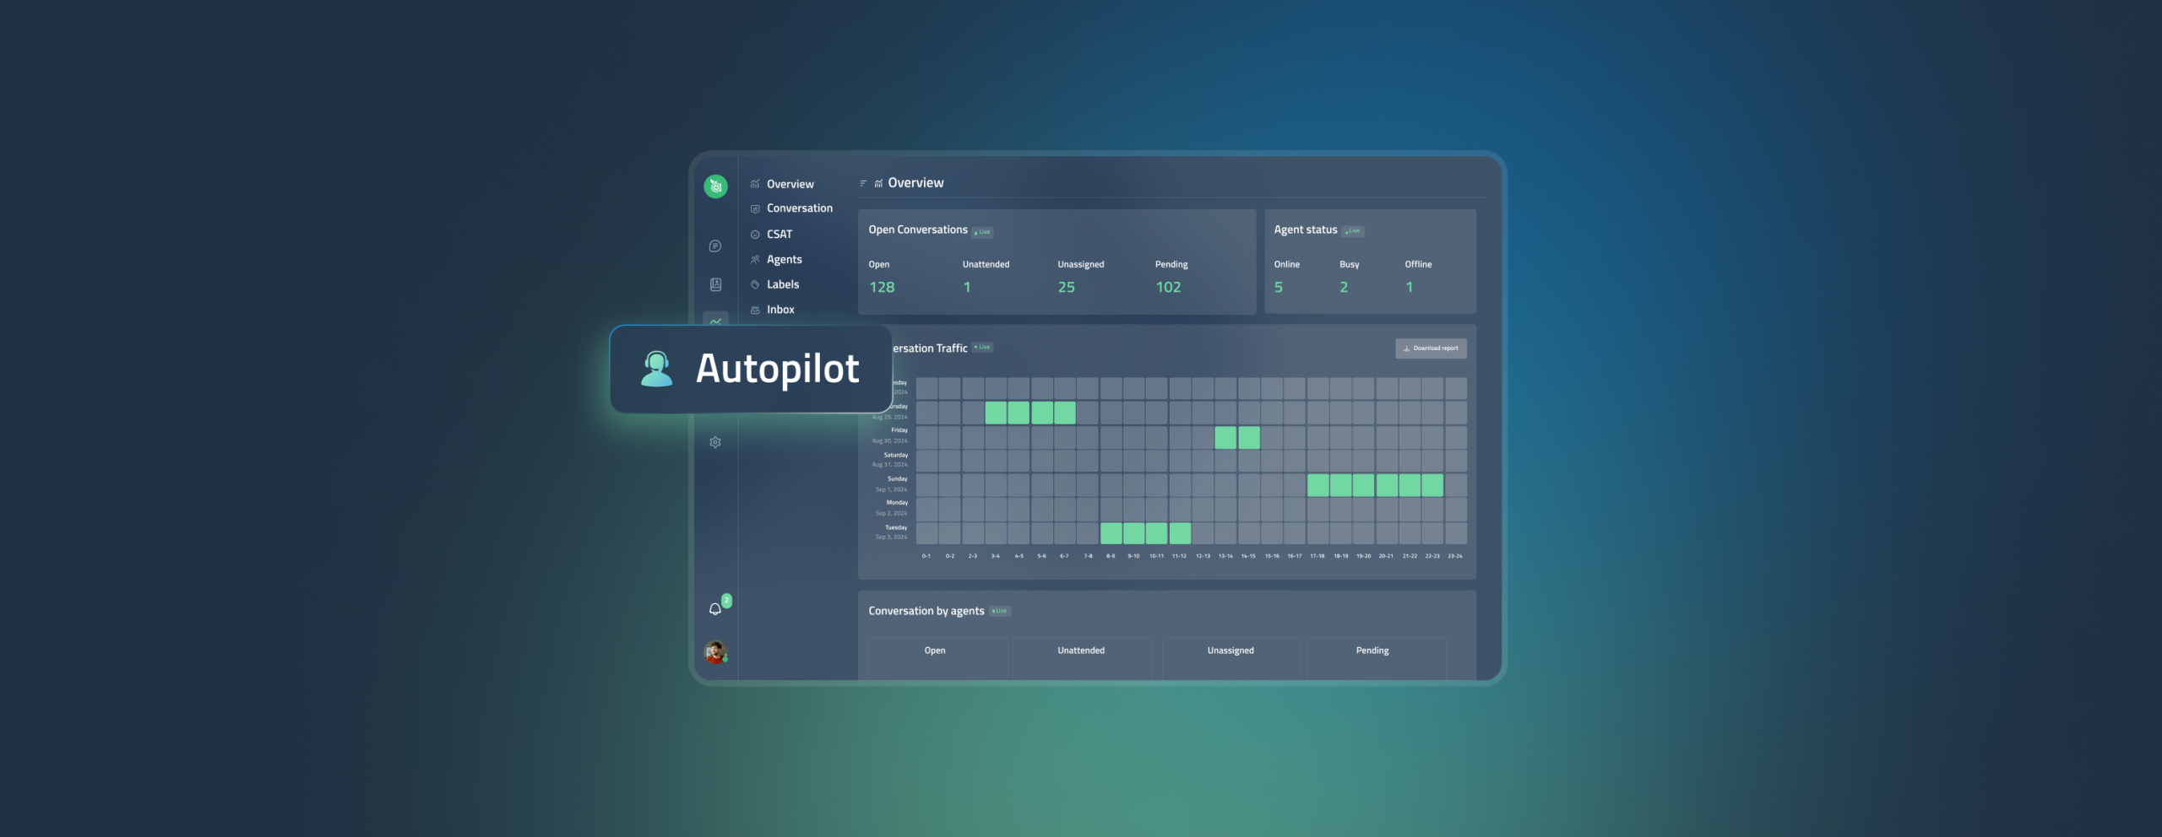
Task: Click the Live badge next to Agent status
Action: [1353, 231]
